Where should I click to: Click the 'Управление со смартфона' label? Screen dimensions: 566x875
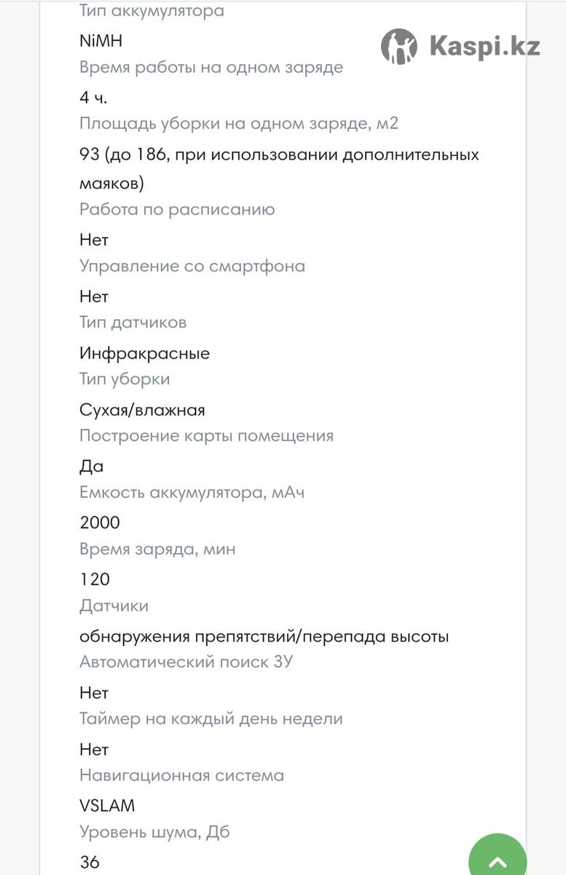(192, 266)
